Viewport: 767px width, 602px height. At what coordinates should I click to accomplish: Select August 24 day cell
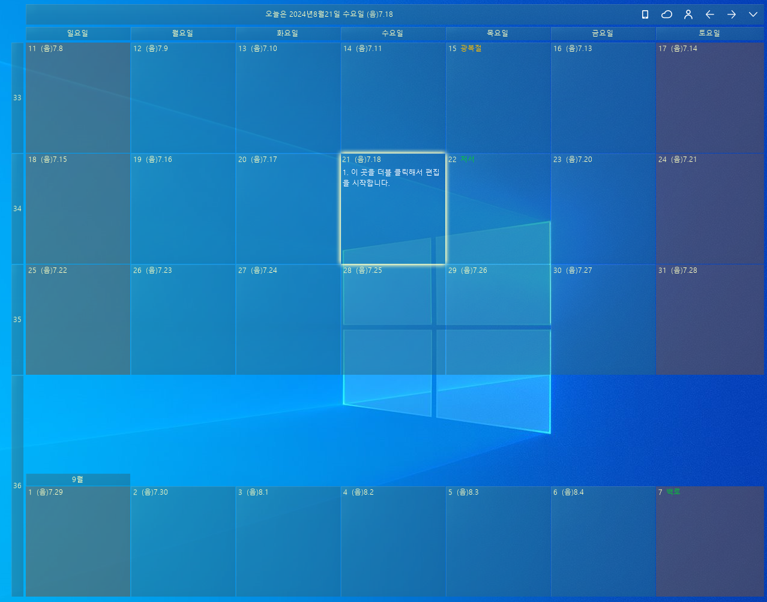click(710, 209)
